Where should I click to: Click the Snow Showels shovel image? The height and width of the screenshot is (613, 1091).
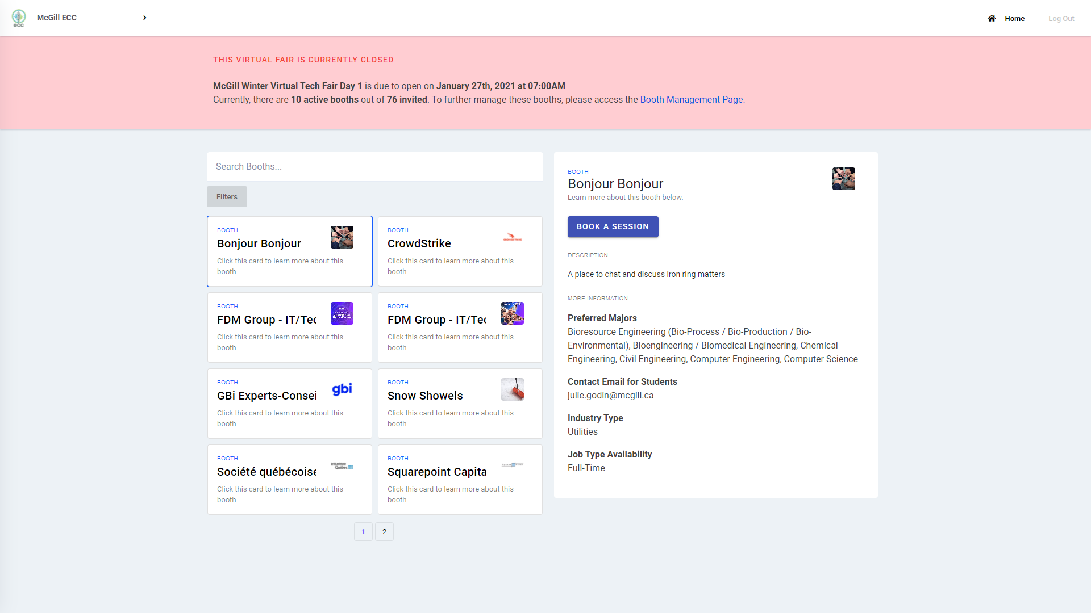coord(513,389)
